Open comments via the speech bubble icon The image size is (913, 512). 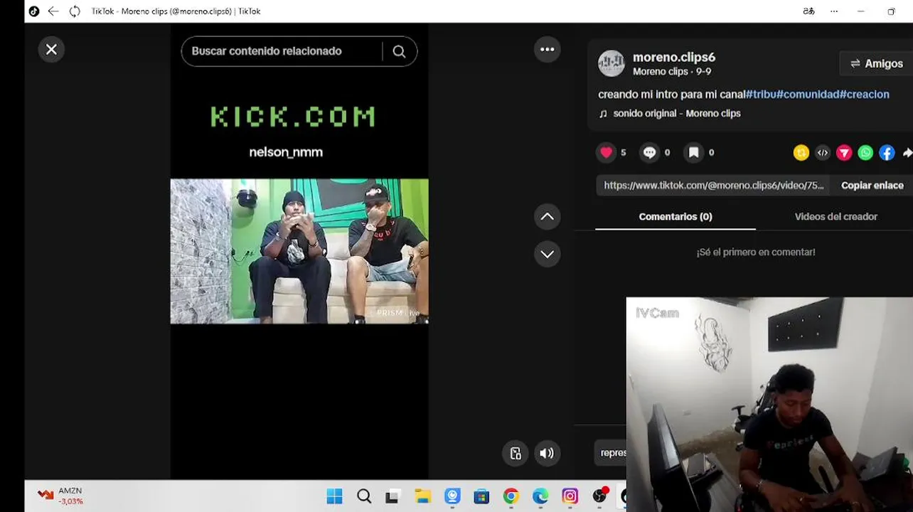(649, 152)
